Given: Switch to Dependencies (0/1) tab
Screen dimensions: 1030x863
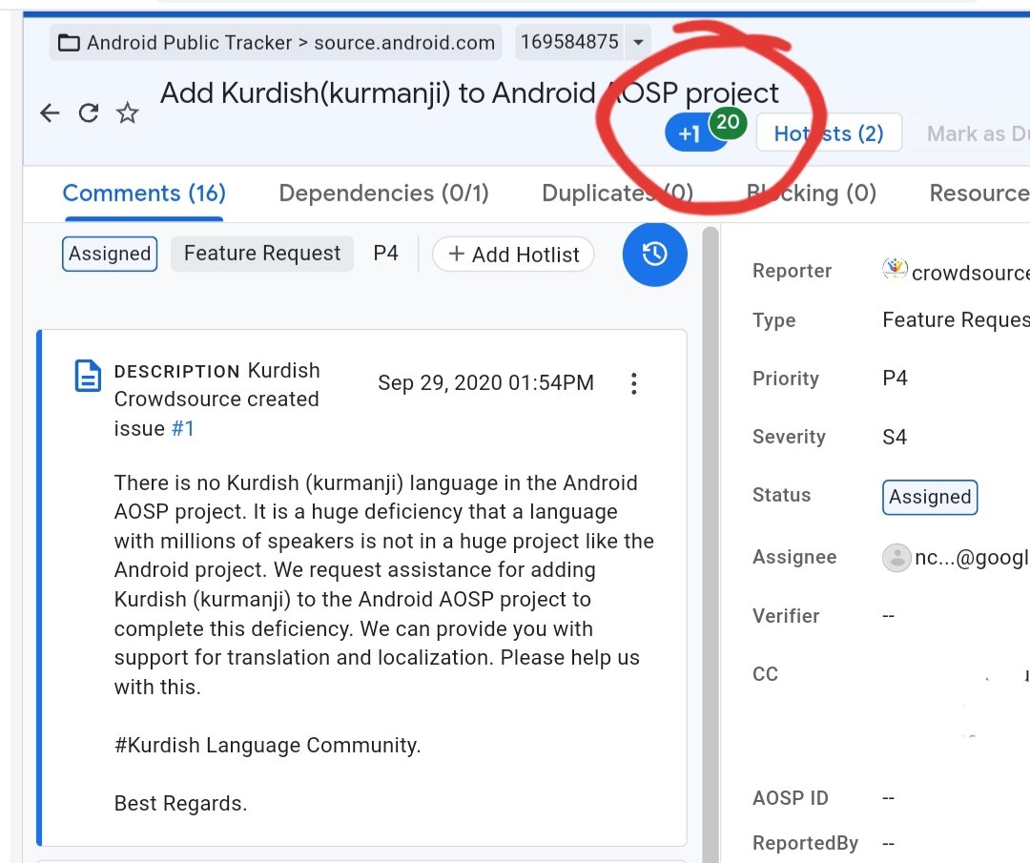Looking at the screenshot, I should [383, 193].
